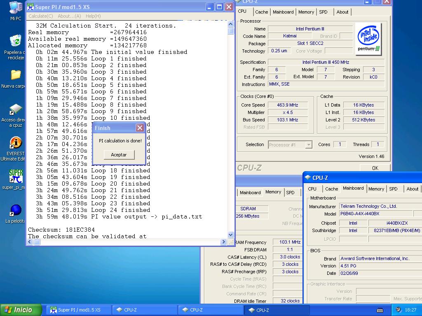
Task: Switch to Cache tab in top CPU-Z window
Action: (261, 12)
